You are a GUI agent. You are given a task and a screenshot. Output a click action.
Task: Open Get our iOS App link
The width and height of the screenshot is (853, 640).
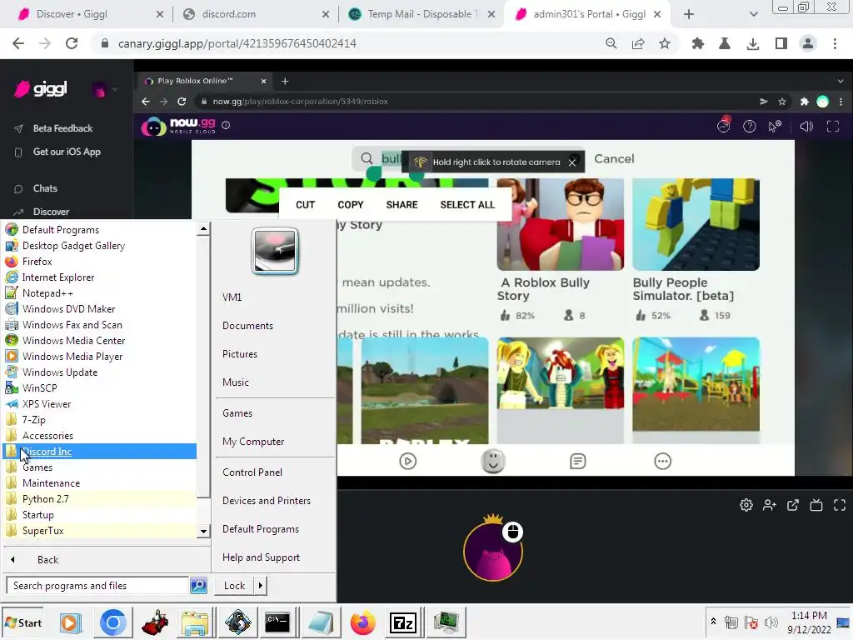tap(67, 152)
